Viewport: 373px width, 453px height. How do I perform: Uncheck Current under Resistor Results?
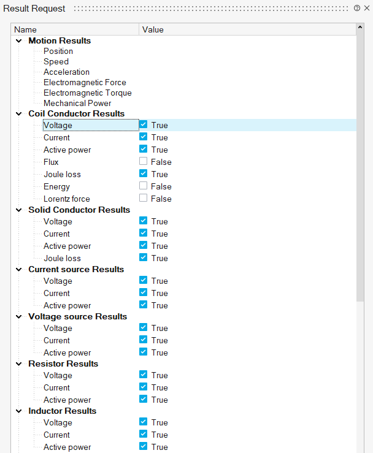coord(144,387)
